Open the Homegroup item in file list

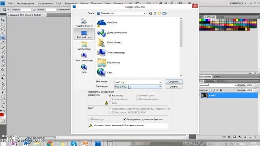click(112, 32)
